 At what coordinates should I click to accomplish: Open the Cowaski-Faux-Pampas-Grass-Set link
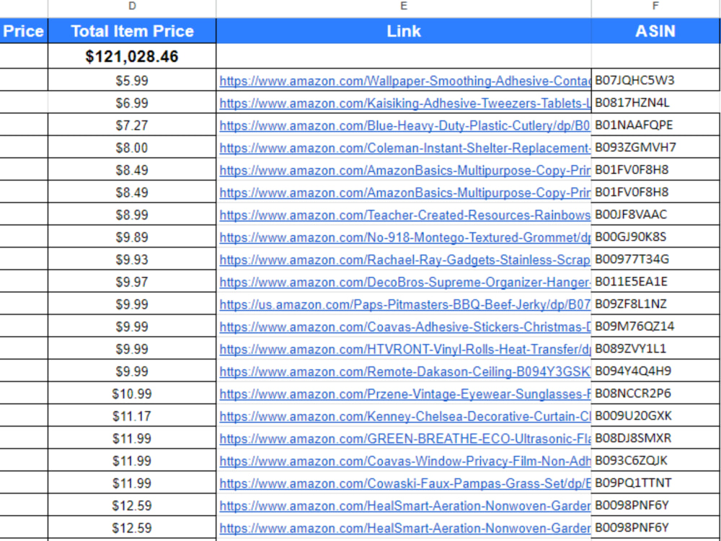405,483
